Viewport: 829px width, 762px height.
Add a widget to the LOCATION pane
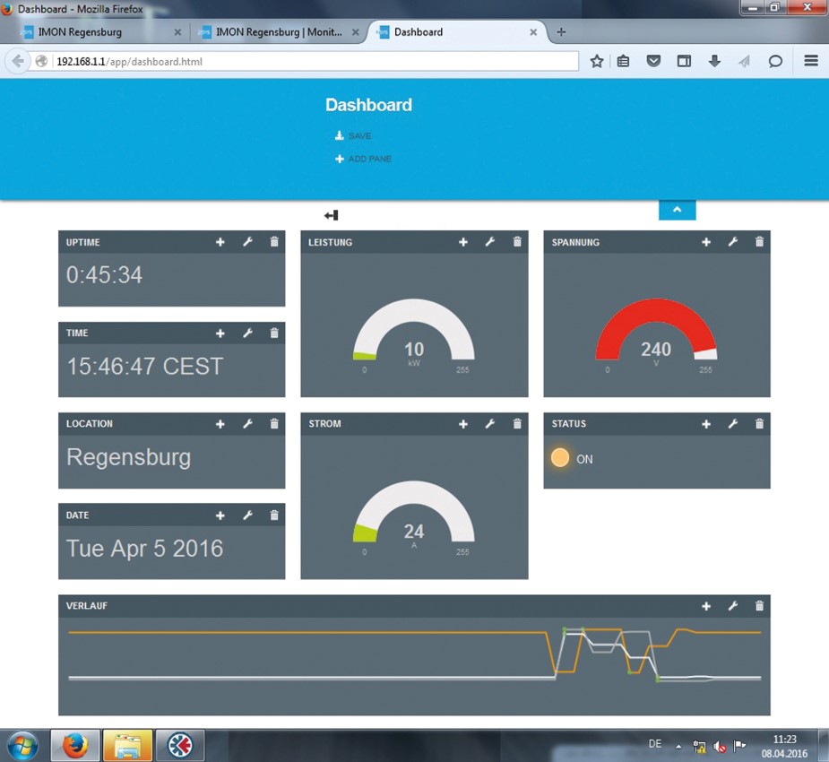click(220, 424)
